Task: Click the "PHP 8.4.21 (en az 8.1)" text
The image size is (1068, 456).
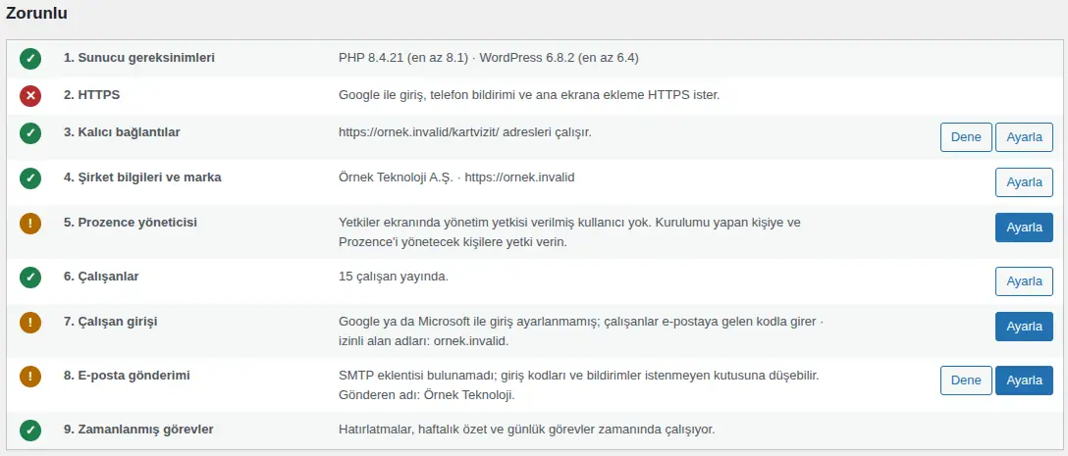Action: point(403,58)
